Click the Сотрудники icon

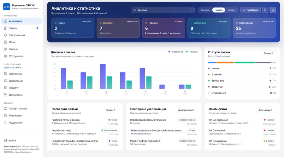pyautogui.click(x=6, y=56)
